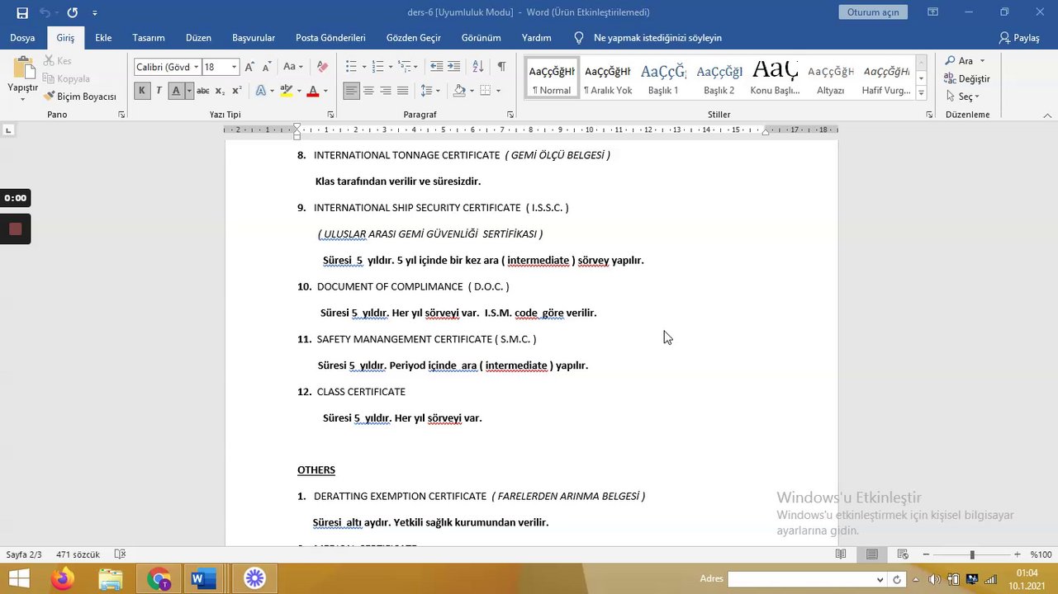This screenshot has height=594, width=1058.
Task: Clear all formatting with the eraser icon
Action: [322, 67]
